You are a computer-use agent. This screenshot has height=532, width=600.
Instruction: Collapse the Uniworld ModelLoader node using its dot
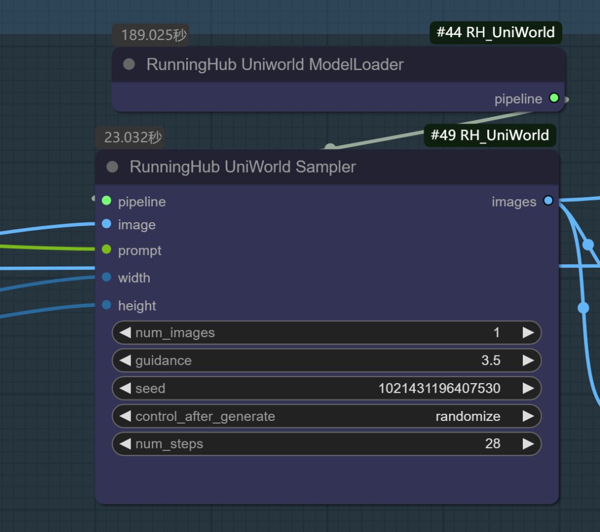pos(129,64)
